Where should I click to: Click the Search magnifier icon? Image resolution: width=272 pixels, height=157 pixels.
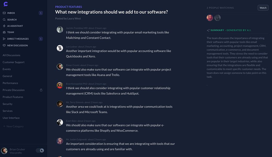point(4,20)
